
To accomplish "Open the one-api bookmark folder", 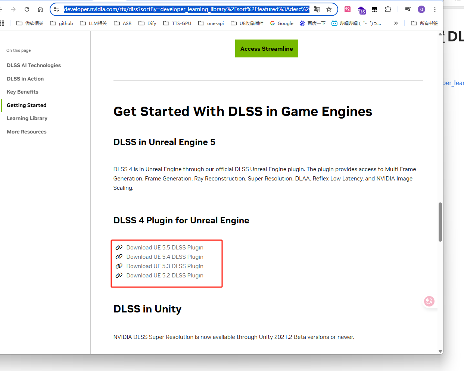I will point(211,23).
